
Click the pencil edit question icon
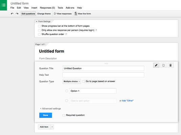click(156, 65)
